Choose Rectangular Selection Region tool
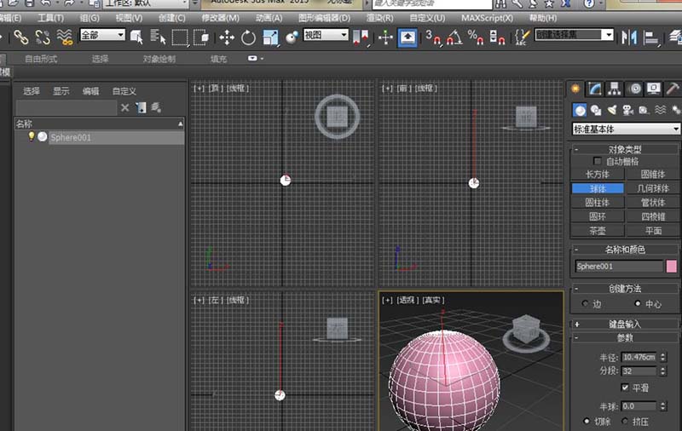 click(x=180, y=37)
